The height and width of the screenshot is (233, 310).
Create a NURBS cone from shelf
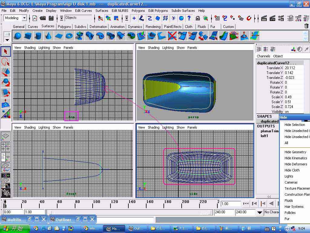click(x=48, y=36)
